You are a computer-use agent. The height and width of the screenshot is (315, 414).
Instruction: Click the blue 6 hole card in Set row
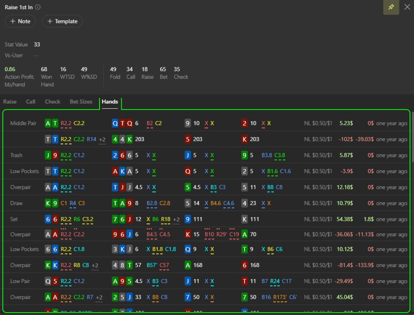coord(48,219)
